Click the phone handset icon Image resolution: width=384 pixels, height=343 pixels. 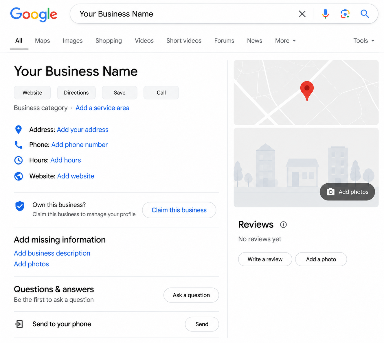pos(19,145)
